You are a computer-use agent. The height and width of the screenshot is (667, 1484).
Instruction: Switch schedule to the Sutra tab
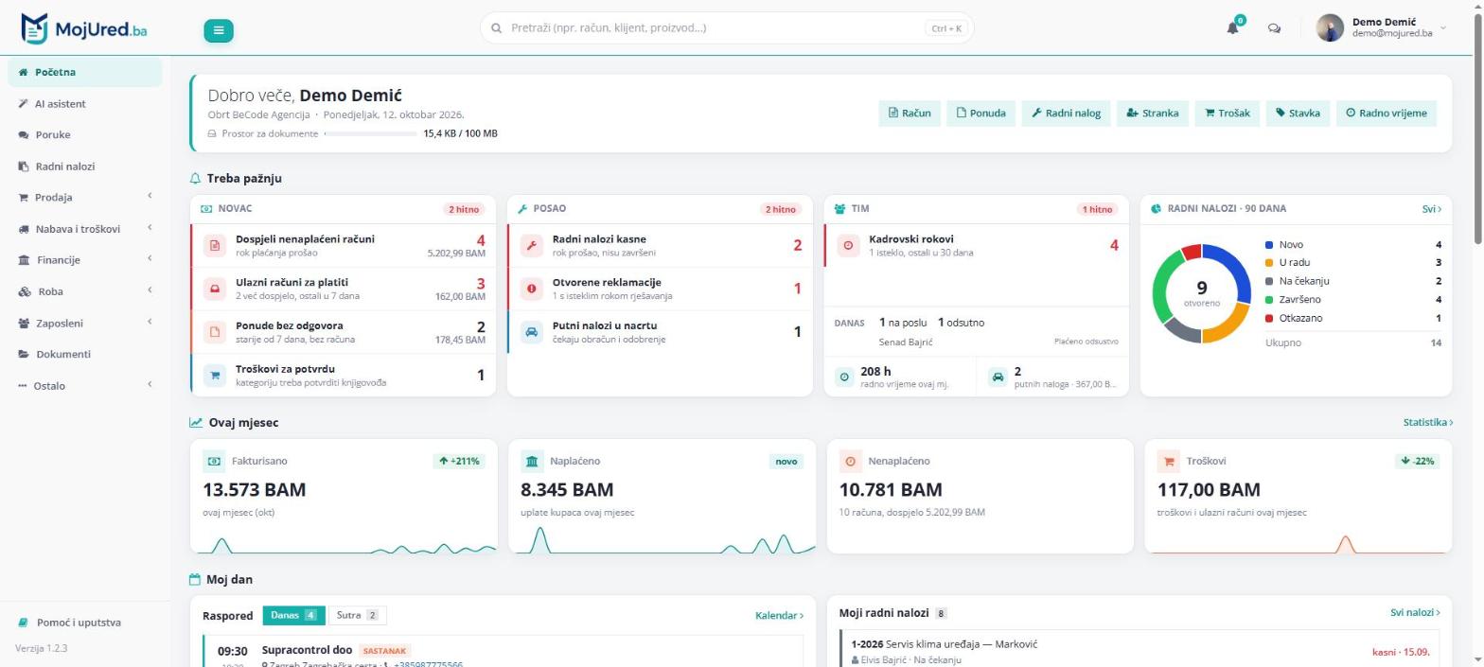coord(357,616)
